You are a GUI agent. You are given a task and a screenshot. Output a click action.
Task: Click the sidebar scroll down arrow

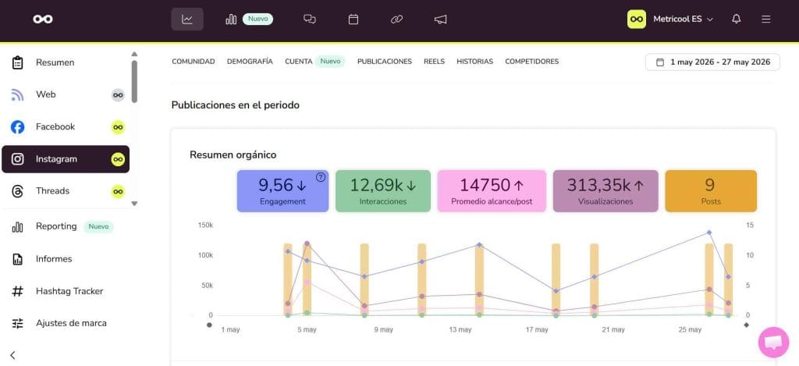[134, 204]
